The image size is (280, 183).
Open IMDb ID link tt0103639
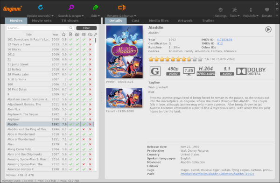point(224,40)
